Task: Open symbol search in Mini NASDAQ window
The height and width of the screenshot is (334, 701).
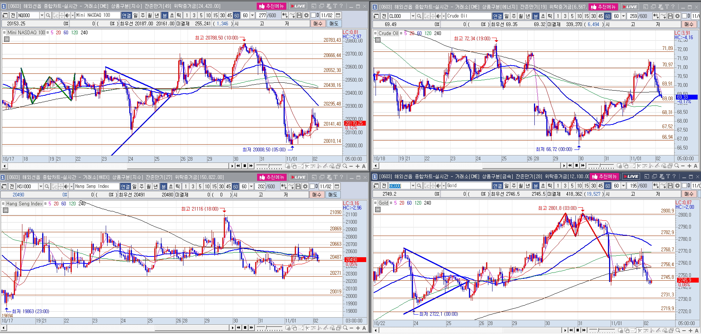Action: [x=48, y=15]
